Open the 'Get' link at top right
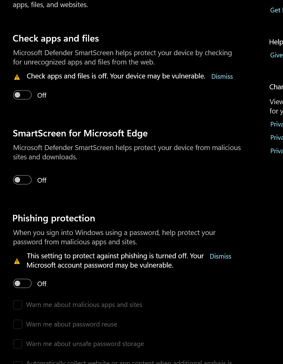Viewport: 283px width, 364px height. 276,10
